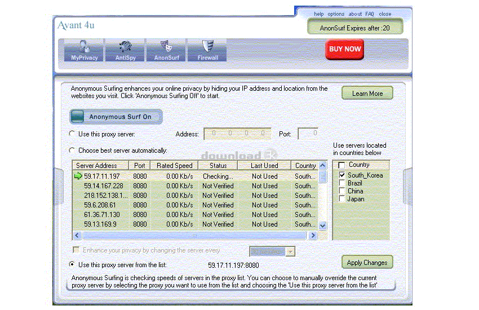Sort by Rated Speed column header

click(174, 166)
